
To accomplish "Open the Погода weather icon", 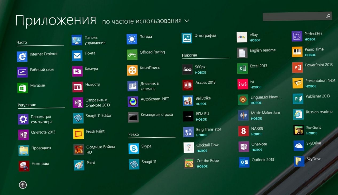I will (132, 39).
